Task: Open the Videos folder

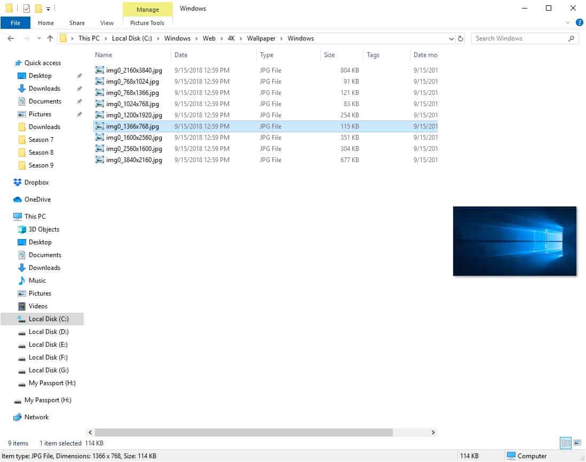Action: pyautogui.click(x=38, y=306)
